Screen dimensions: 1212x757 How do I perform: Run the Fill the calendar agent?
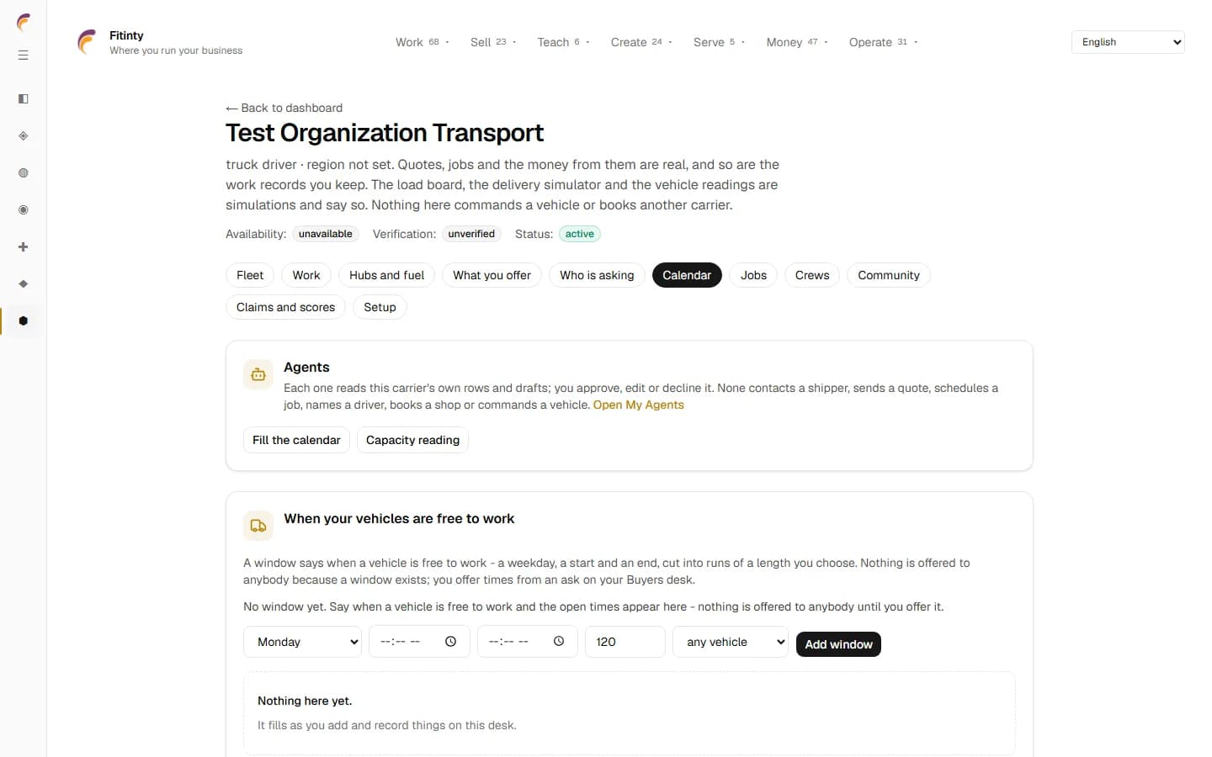pyautogui.click(x=296, y=440)
